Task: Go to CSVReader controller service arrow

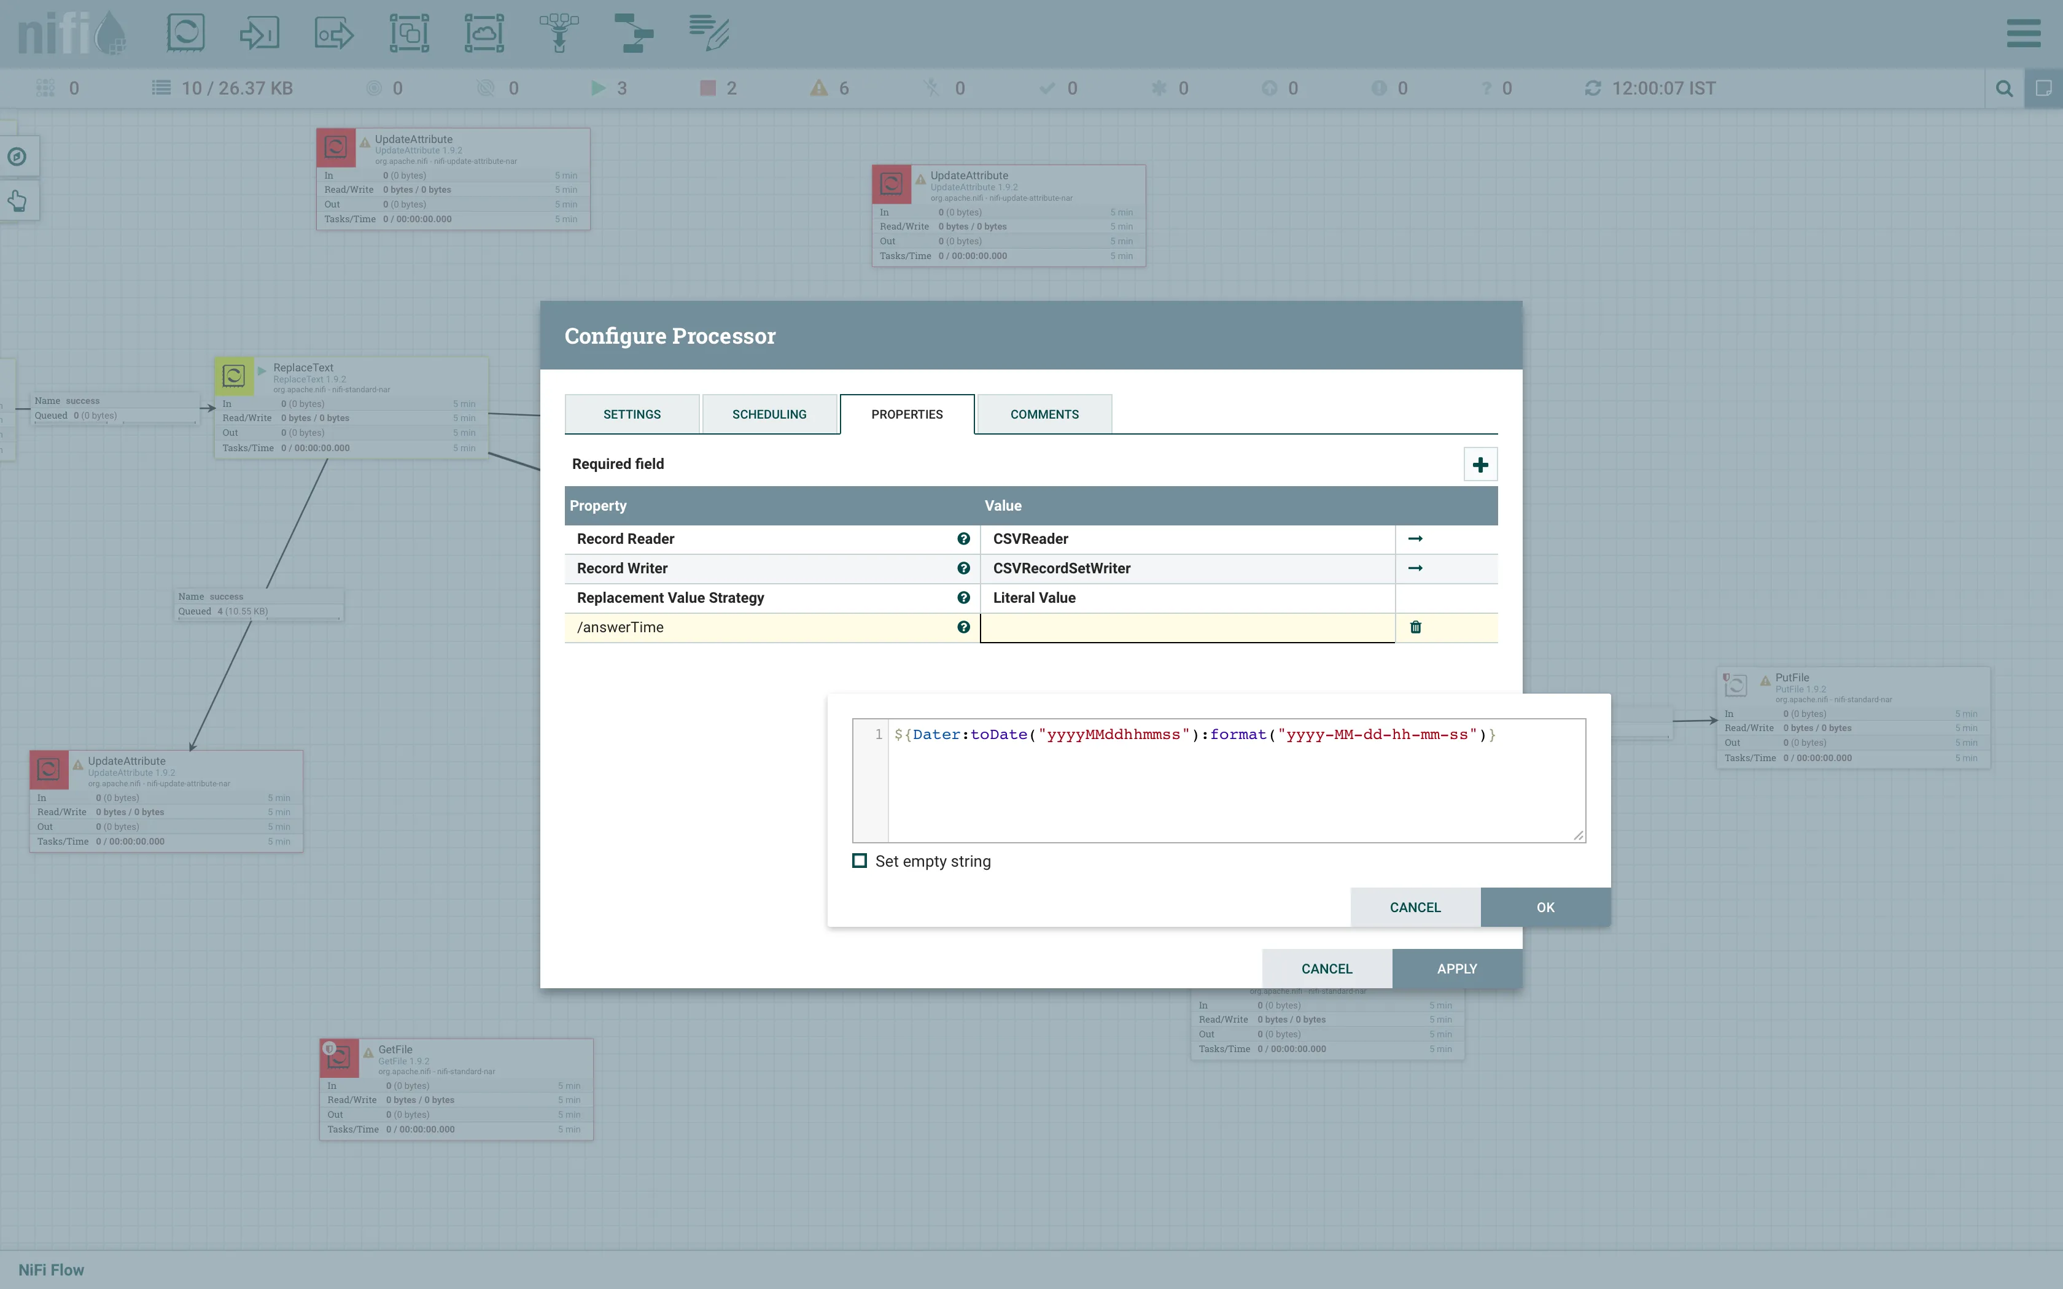Action: coord(1415,539)
